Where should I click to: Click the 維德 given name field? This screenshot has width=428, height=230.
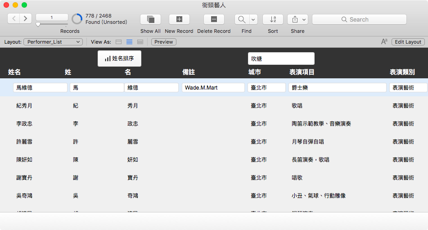tap(152, 88)
